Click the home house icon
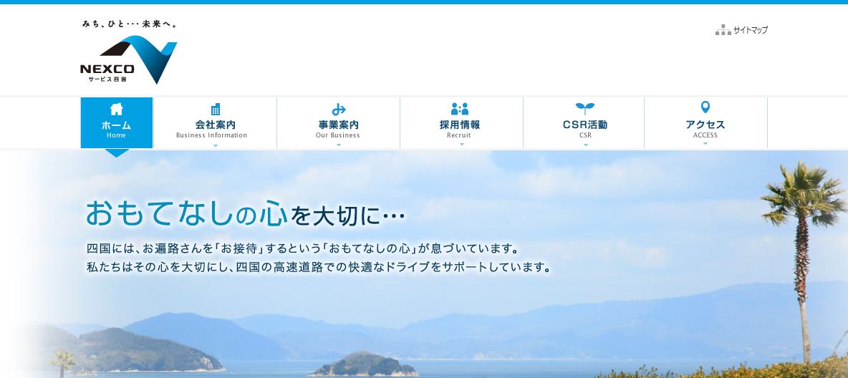This screenshot has width=848, height=378. point(116,110)
